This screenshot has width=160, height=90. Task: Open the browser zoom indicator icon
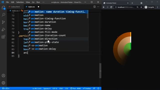(137, 7)
